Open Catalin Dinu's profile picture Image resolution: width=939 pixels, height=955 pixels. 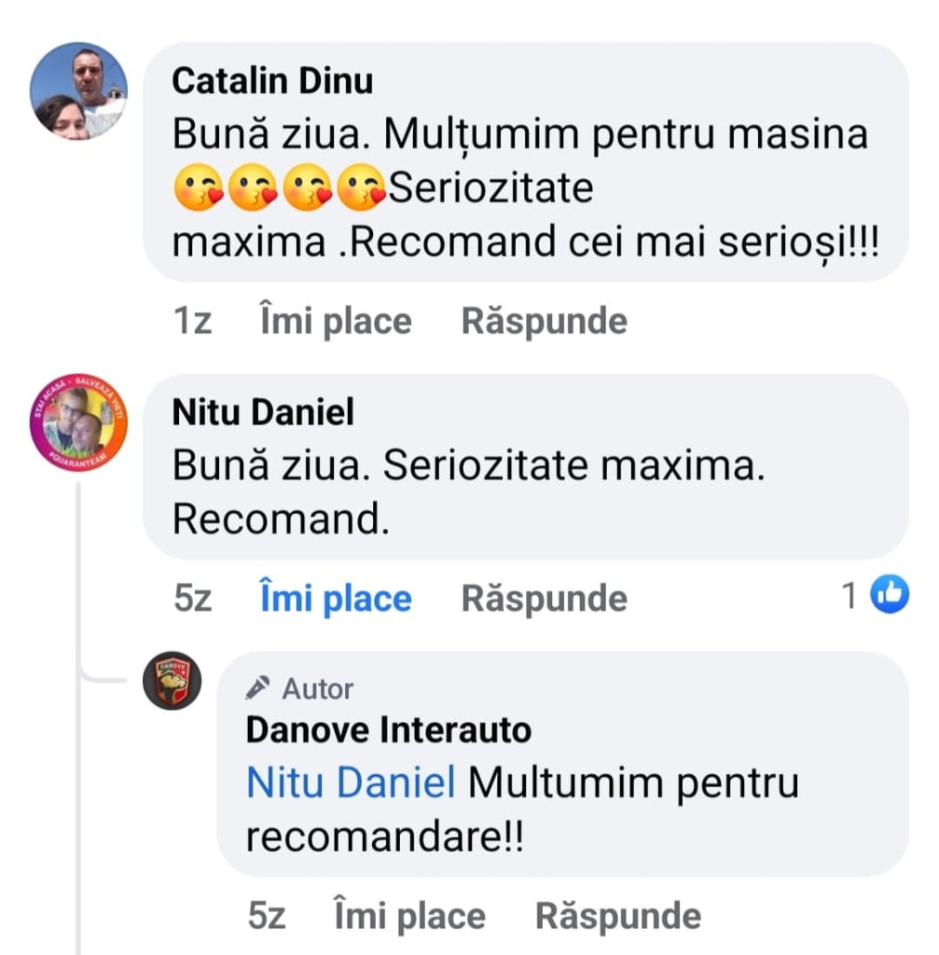tap(78, 90)
